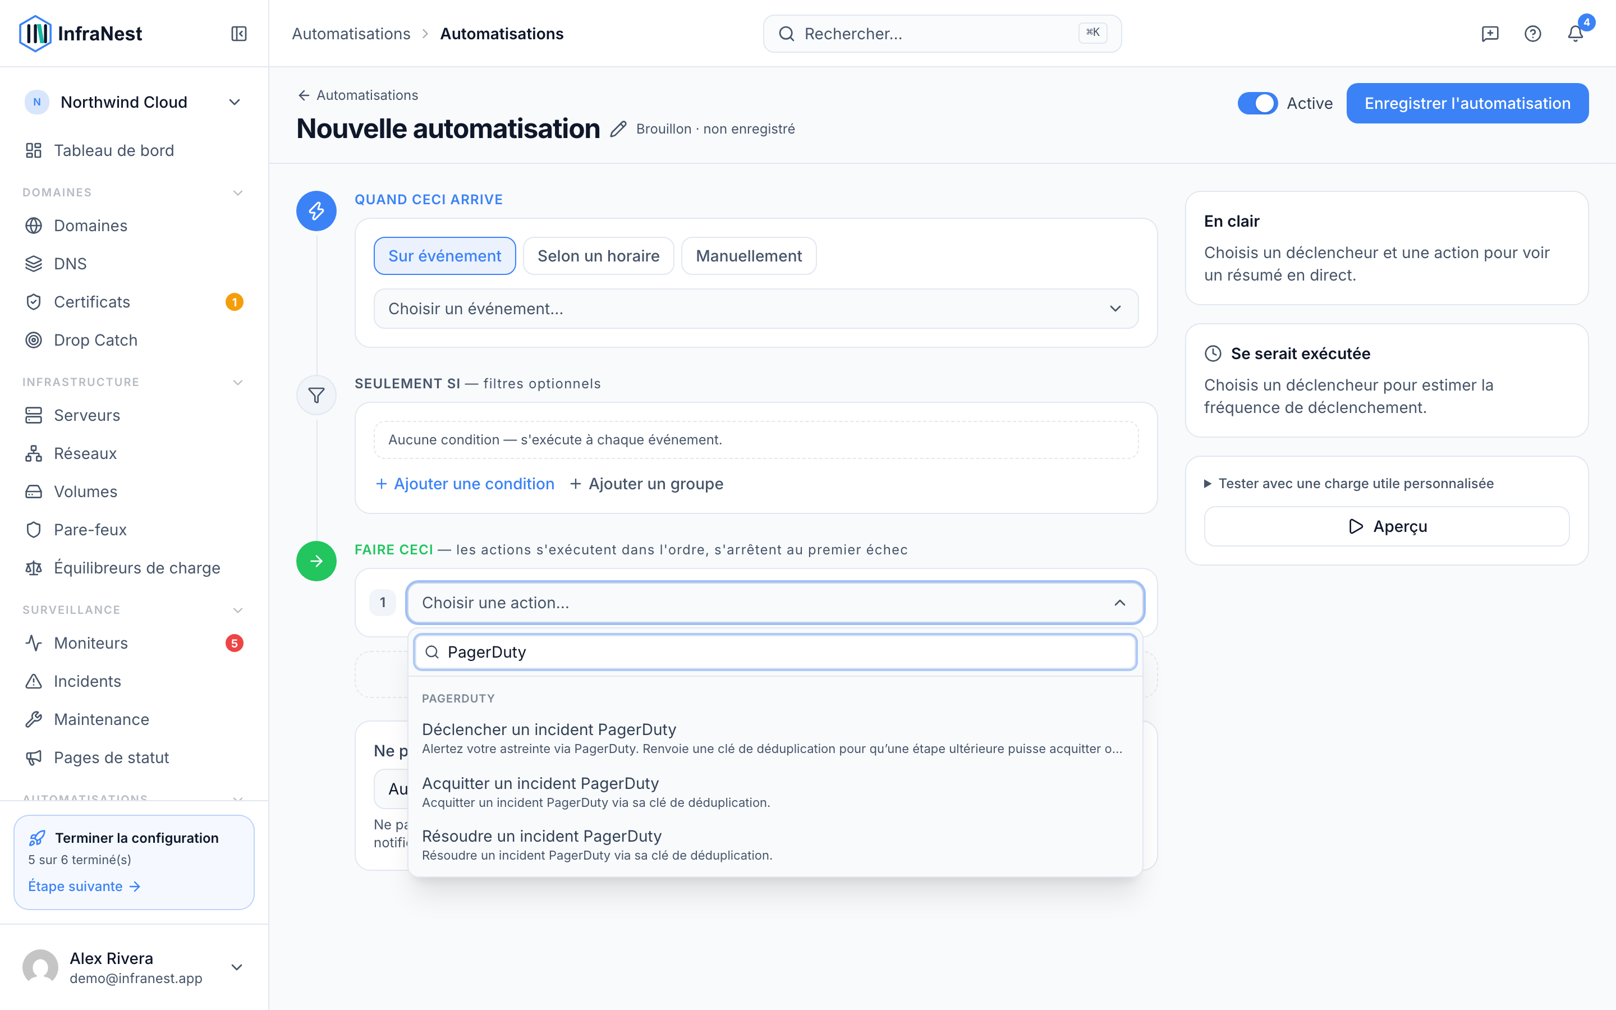
Task: Go to Serveurs in the sidebar
Action: coord(134,415)
